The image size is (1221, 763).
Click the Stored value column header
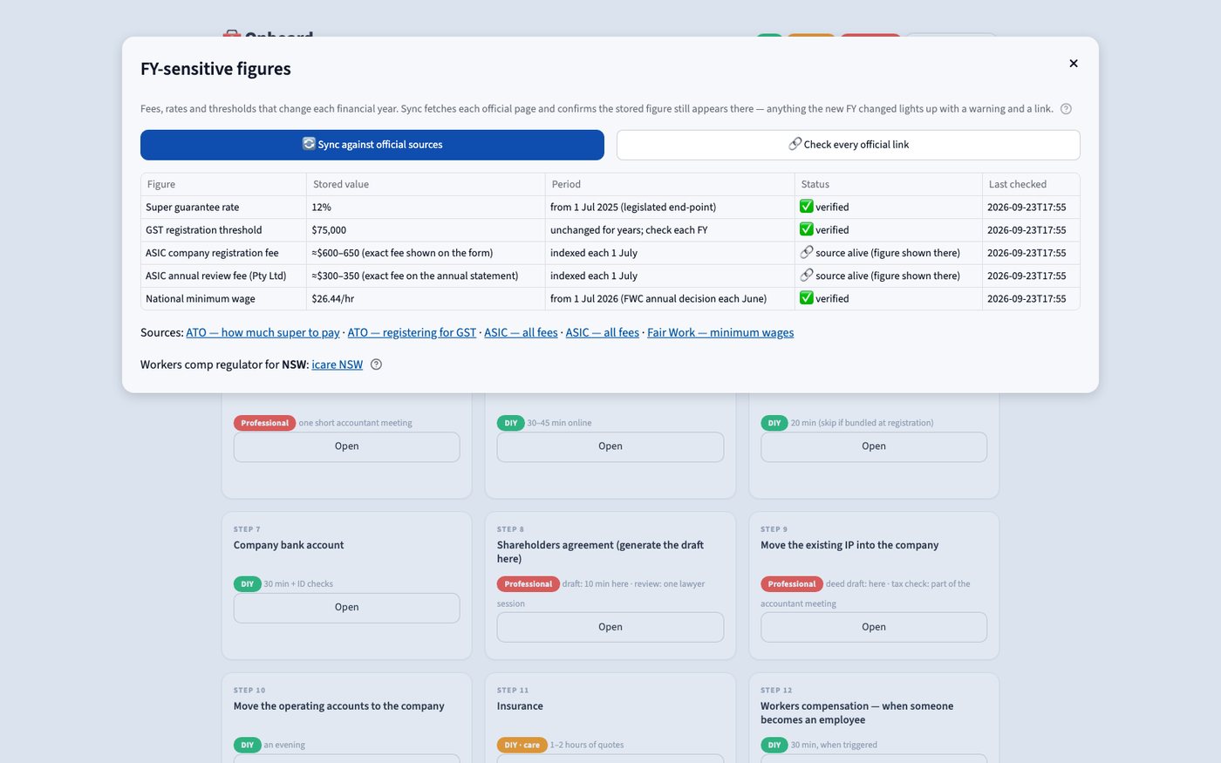click(x=426, y=184)
